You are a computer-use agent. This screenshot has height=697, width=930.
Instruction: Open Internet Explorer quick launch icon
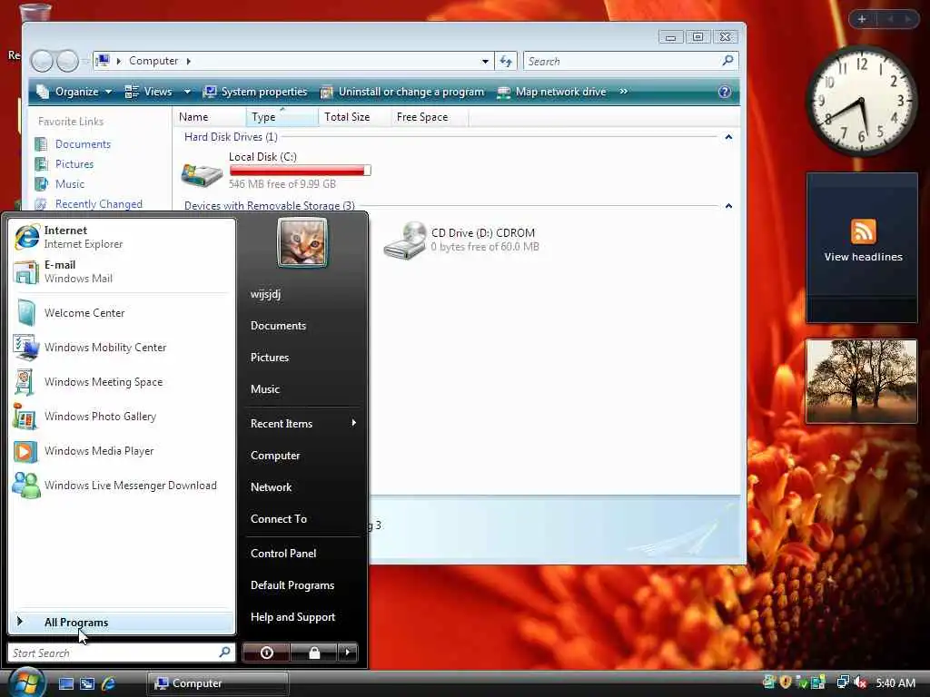point(109,683)
